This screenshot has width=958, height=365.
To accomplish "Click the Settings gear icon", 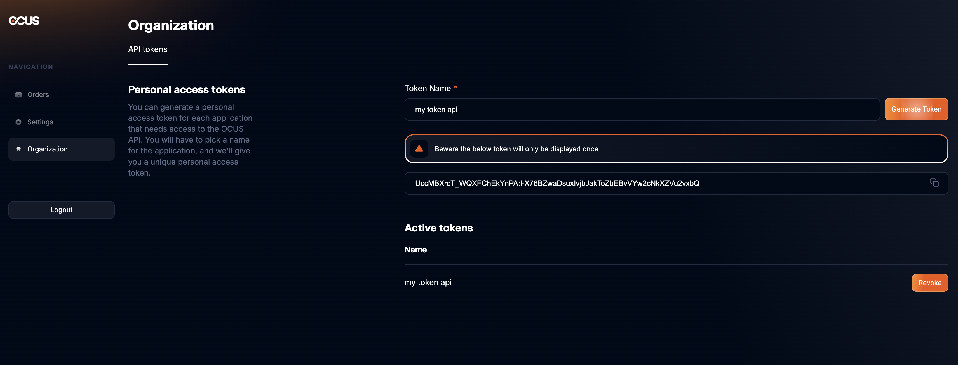I will pyautogui.click(x=18, y=122).
